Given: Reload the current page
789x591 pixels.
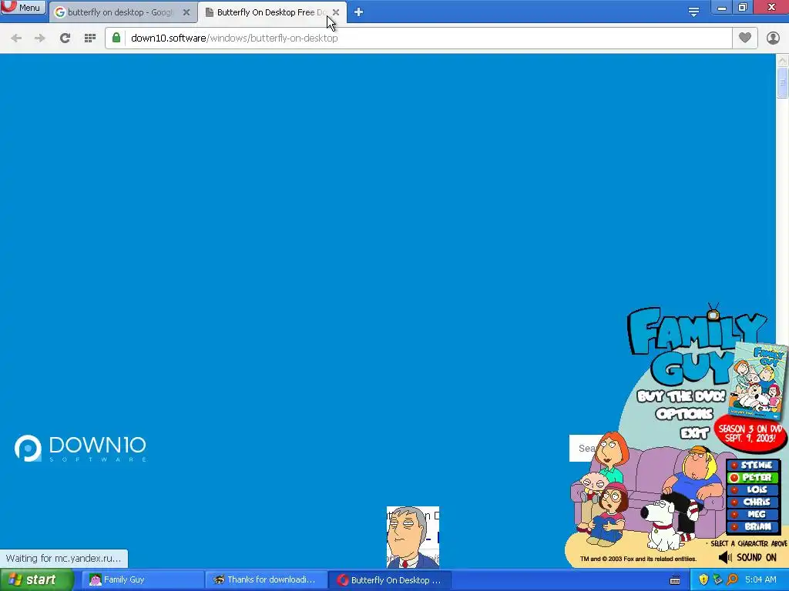Looking at the screenshot, I should click(x=65, y=38).
